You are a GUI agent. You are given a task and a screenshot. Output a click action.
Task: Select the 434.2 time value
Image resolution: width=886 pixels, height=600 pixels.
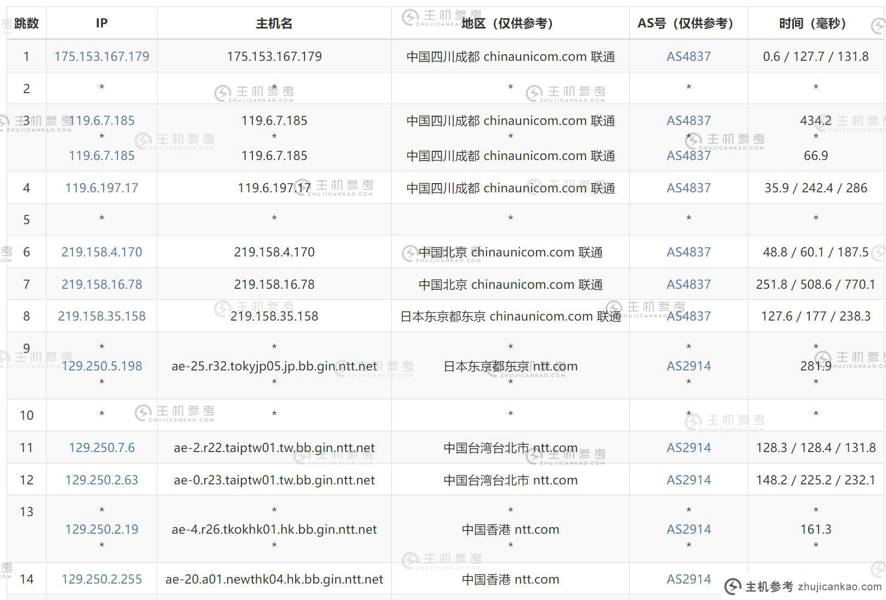[x=816, y=121]
